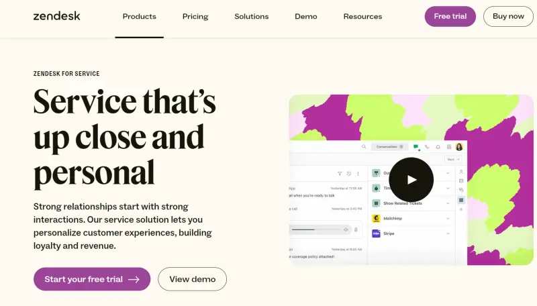Click the three-dot more options icon

pyautogui.click(x=358, y=174)
